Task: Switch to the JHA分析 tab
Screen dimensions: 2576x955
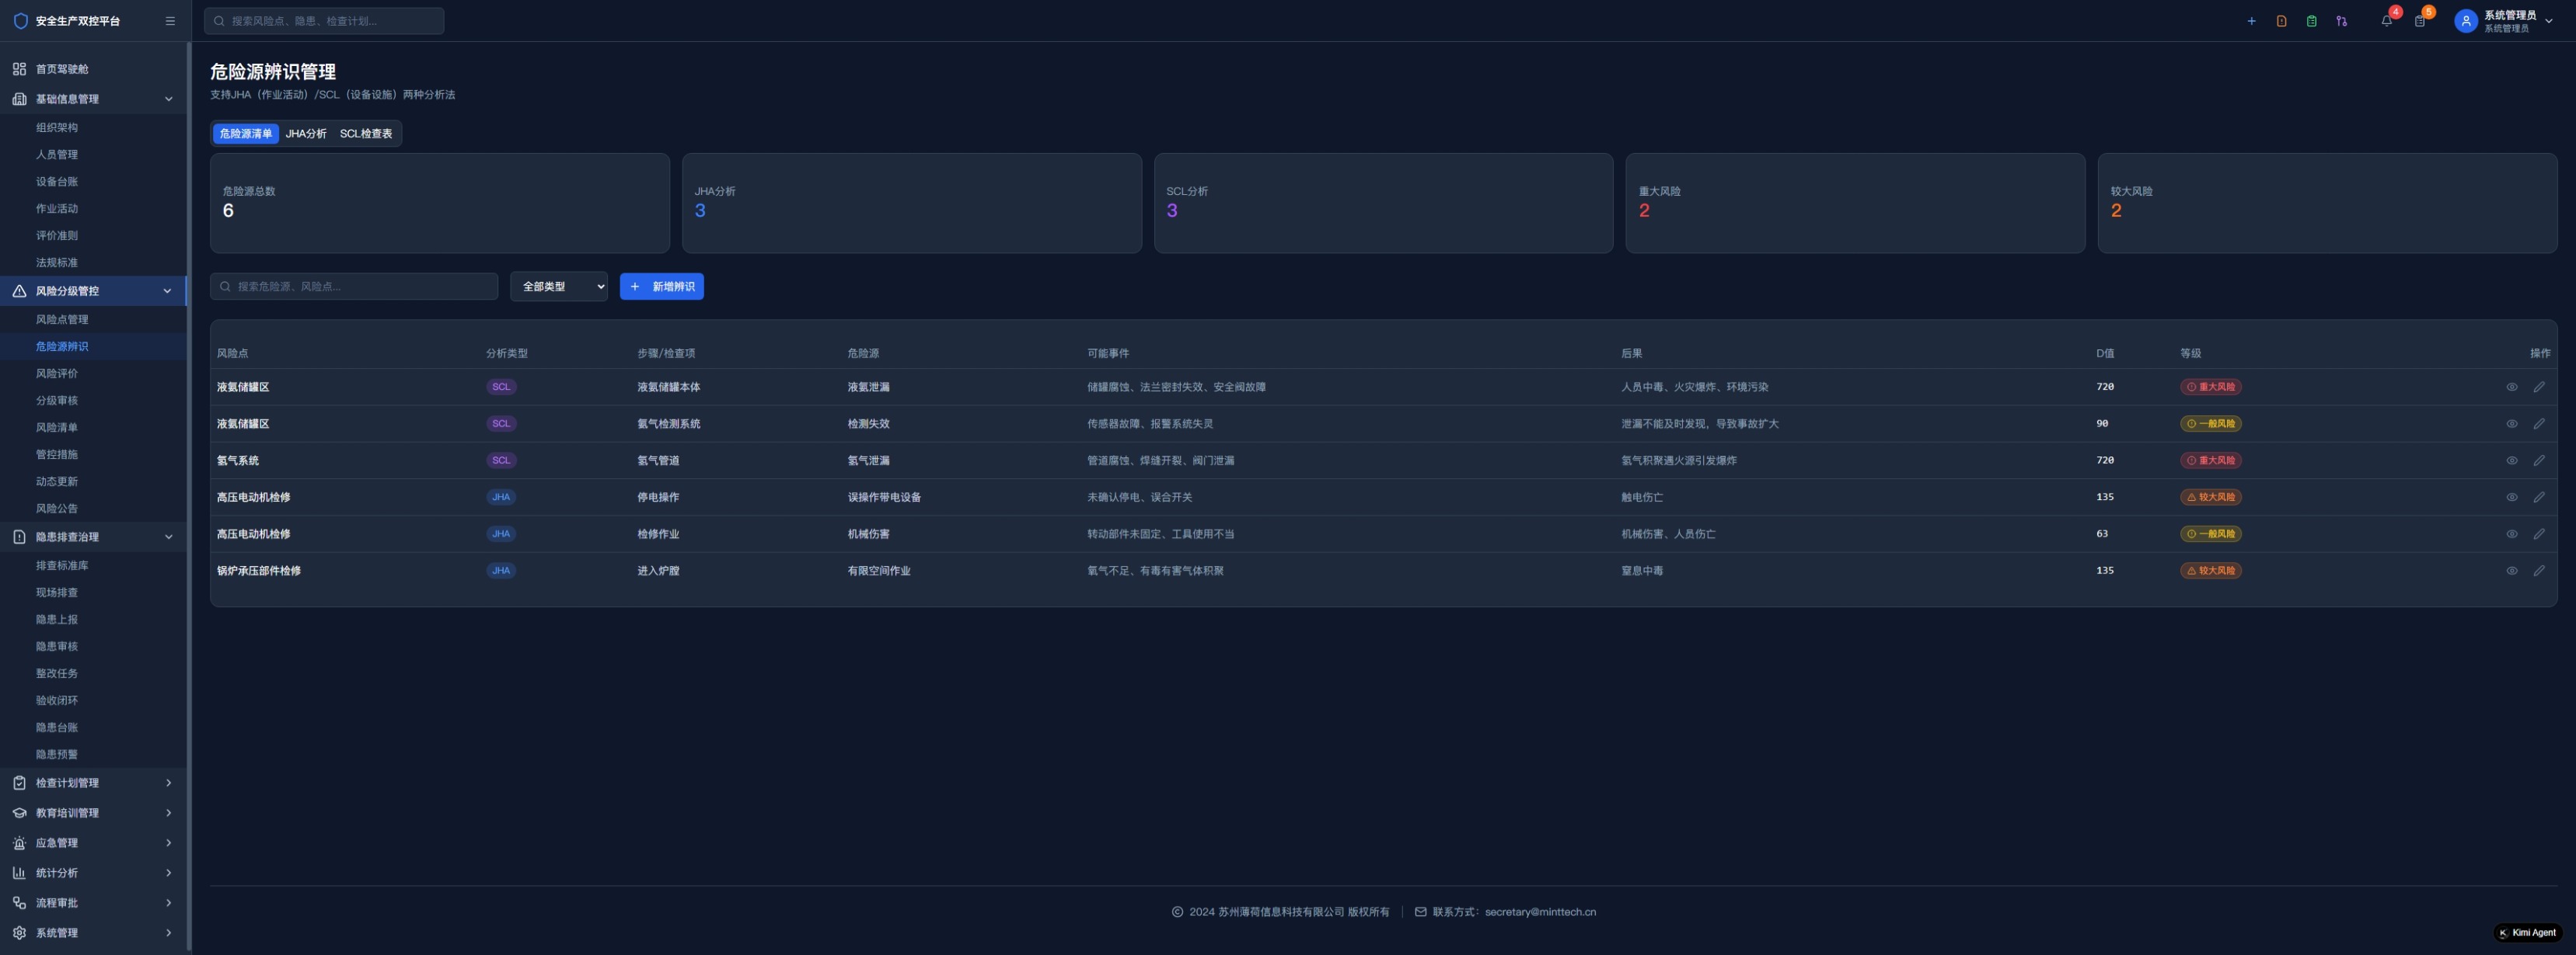Action: [x=305, y=134]
